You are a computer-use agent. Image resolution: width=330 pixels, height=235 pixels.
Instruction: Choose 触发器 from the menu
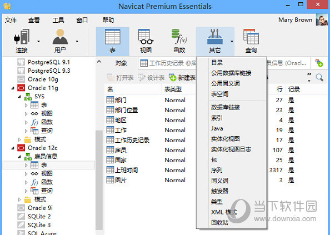[219, 191]
